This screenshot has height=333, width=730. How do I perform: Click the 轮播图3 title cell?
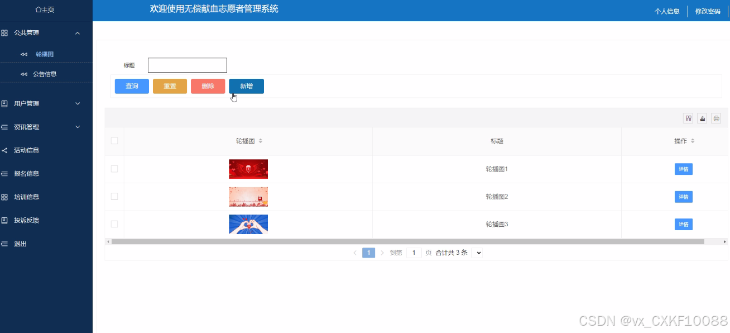[497, 224]
